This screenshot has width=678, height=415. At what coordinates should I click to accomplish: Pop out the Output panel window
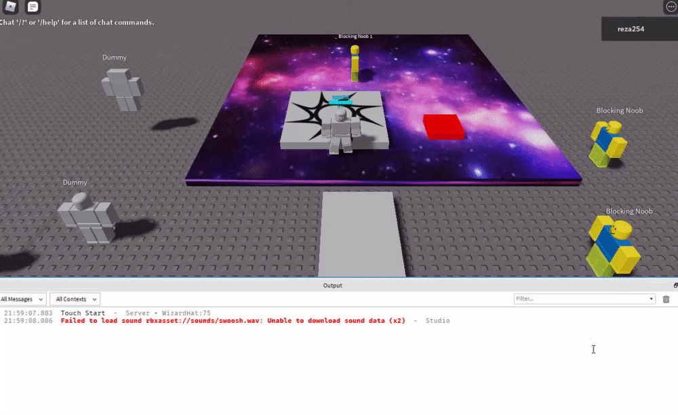[x=675, y=285]
